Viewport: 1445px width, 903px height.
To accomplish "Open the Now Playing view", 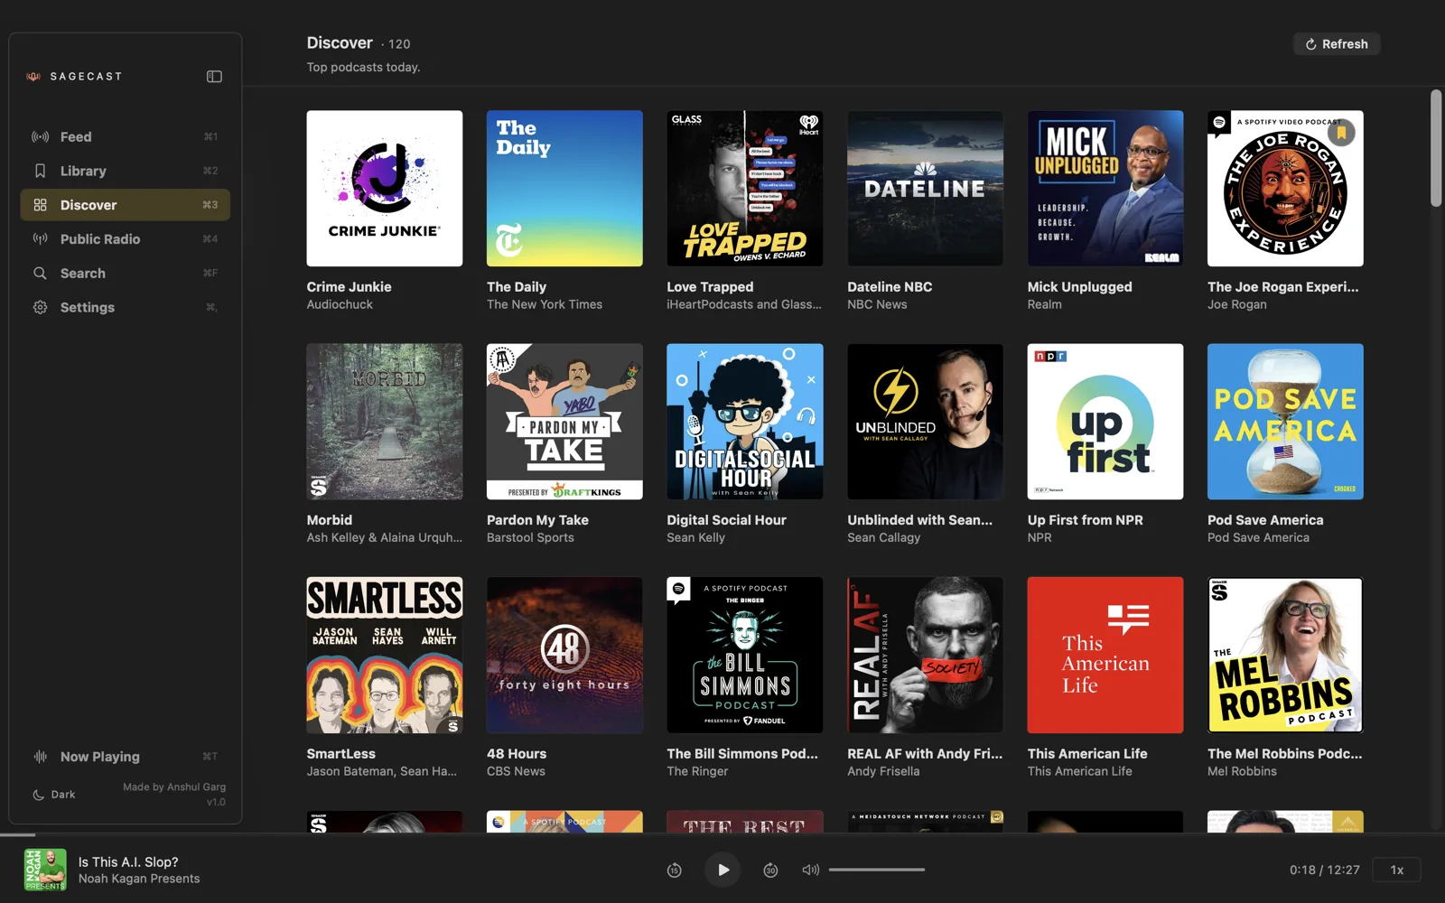I will pyautogui.click(x=99, y=756).
